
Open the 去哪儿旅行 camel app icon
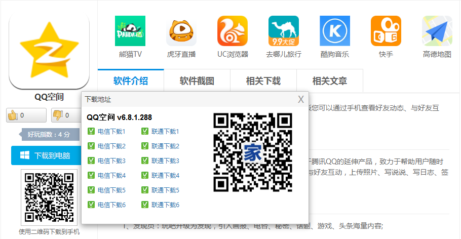[283, 31]
